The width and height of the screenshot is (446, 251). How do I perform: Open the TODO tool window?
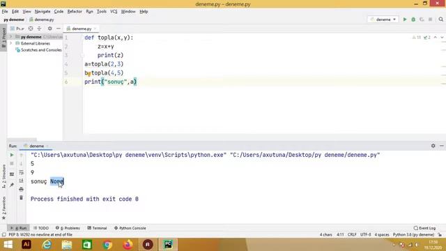coord(41,228)
